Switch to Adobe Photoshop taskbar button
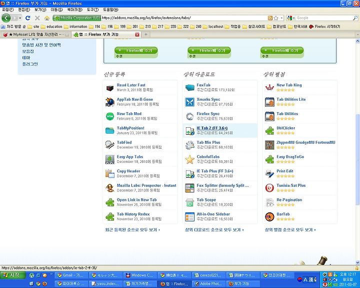This screenshot has width=360, height=288. coord(208,283)
